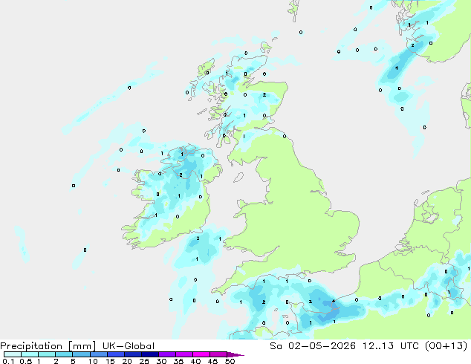Viewport: 471px width, 364px height.
Task: Click the '4' value off the Norwegian coast
Action: 397,68
